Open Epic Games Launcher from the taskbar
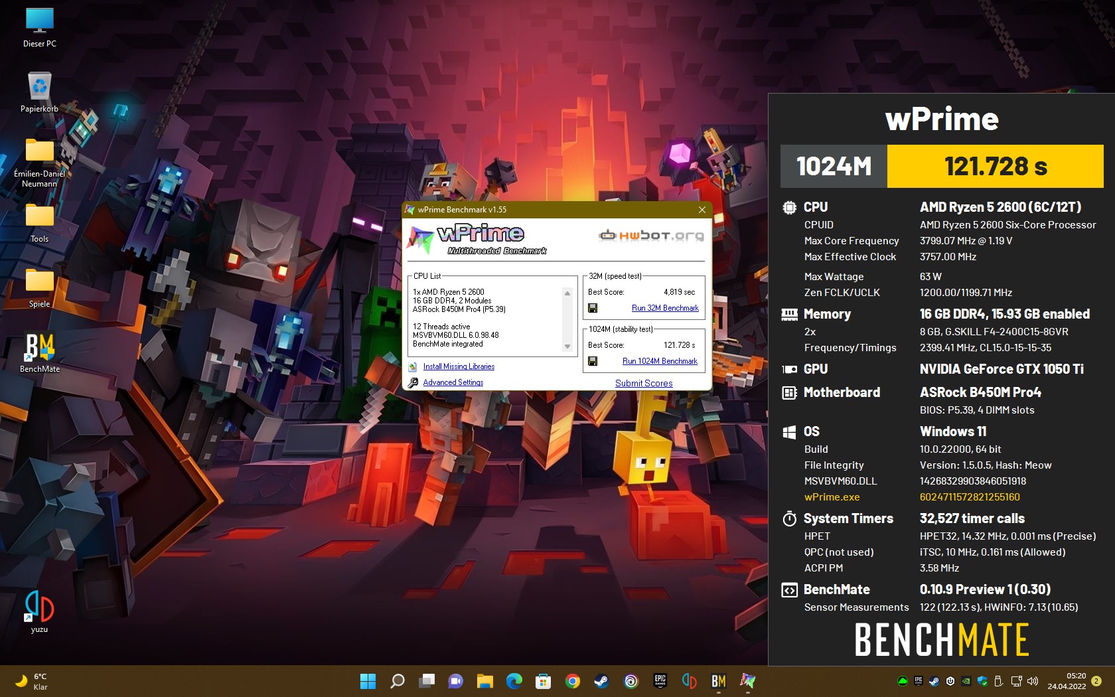 (x=660, y=681)
